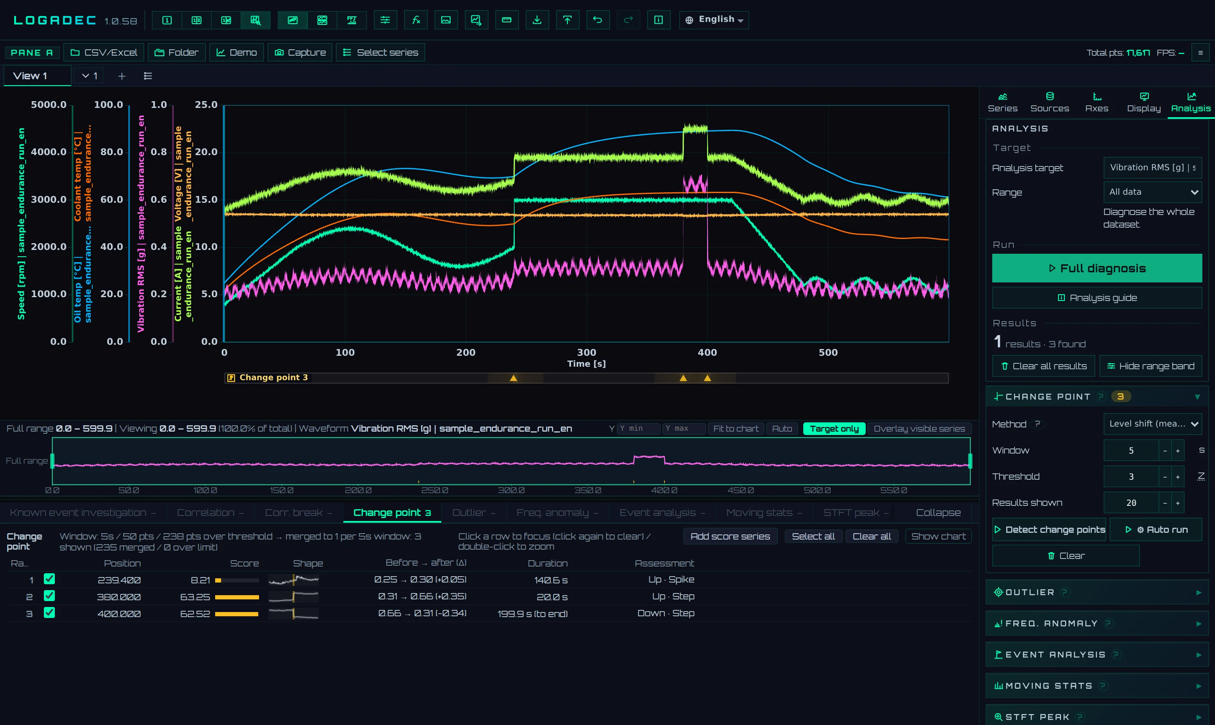1215x725 pixels.
Task: Expand the Outlier section
Action: click(x=1097, y=592)
